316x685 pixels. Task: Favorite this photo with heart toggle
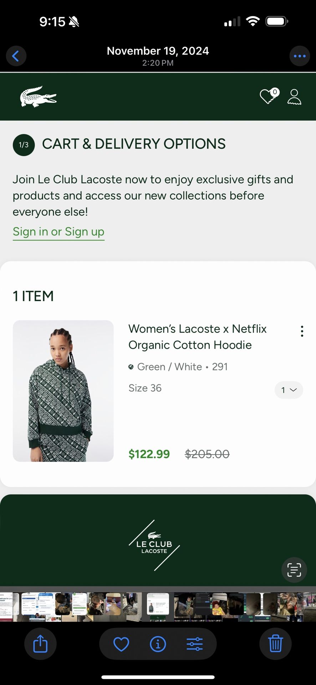121,644
